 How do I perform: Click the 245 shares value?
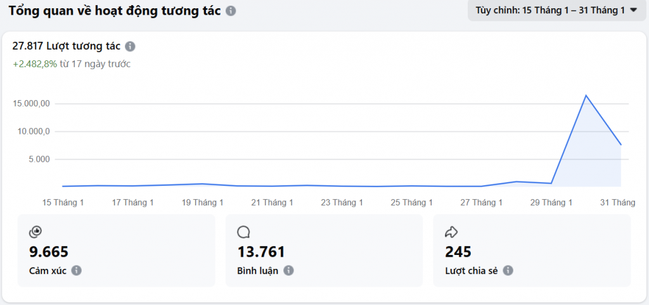coord(458,252)
